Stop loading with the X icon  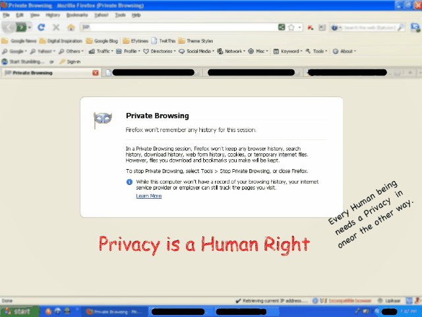point(56,27)
